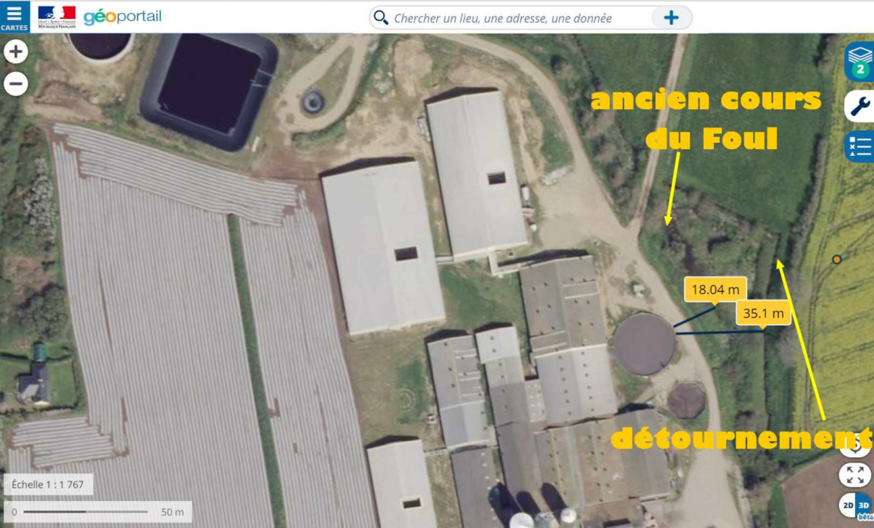Click the Échelle 1 : 1 767 indicator
874x528 pixels.
[x=48, y=484]
